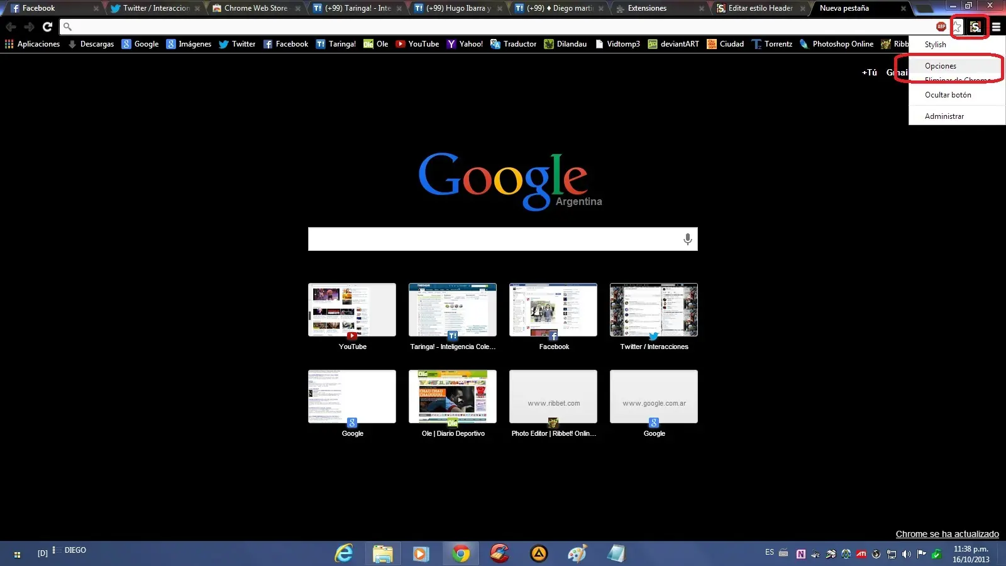The image size is (1006, 566).
Task: Click the Chrome icon in the taskbar
Action: pyautogui.click(x=461, y=553)
